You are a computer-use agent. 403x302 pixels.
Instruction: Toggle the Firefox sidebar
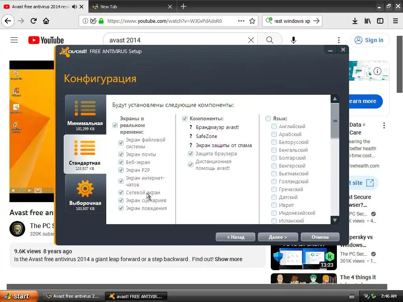(380, 21)
